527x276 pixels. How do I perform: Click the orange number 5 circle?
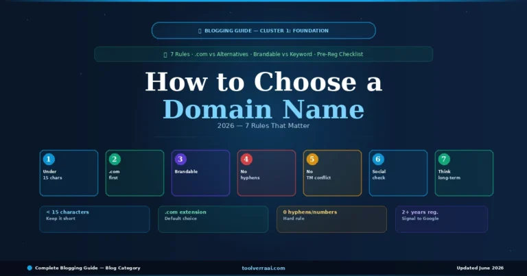[x=312, y=160]
